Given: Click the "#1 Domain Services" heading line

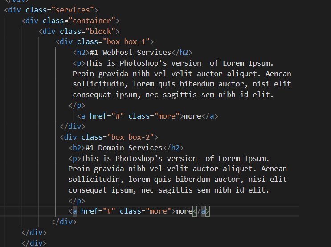Looking at the screenshot, I should pyautogui.click(x=126, y=148).
